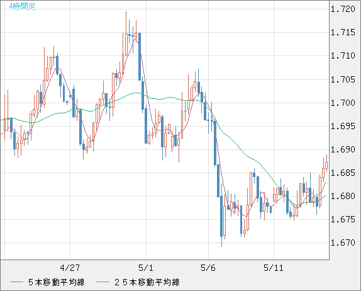This screenshot has width=361, height=291.
Task: Click the 4/27 date label
Action: [x=70, y=268]
